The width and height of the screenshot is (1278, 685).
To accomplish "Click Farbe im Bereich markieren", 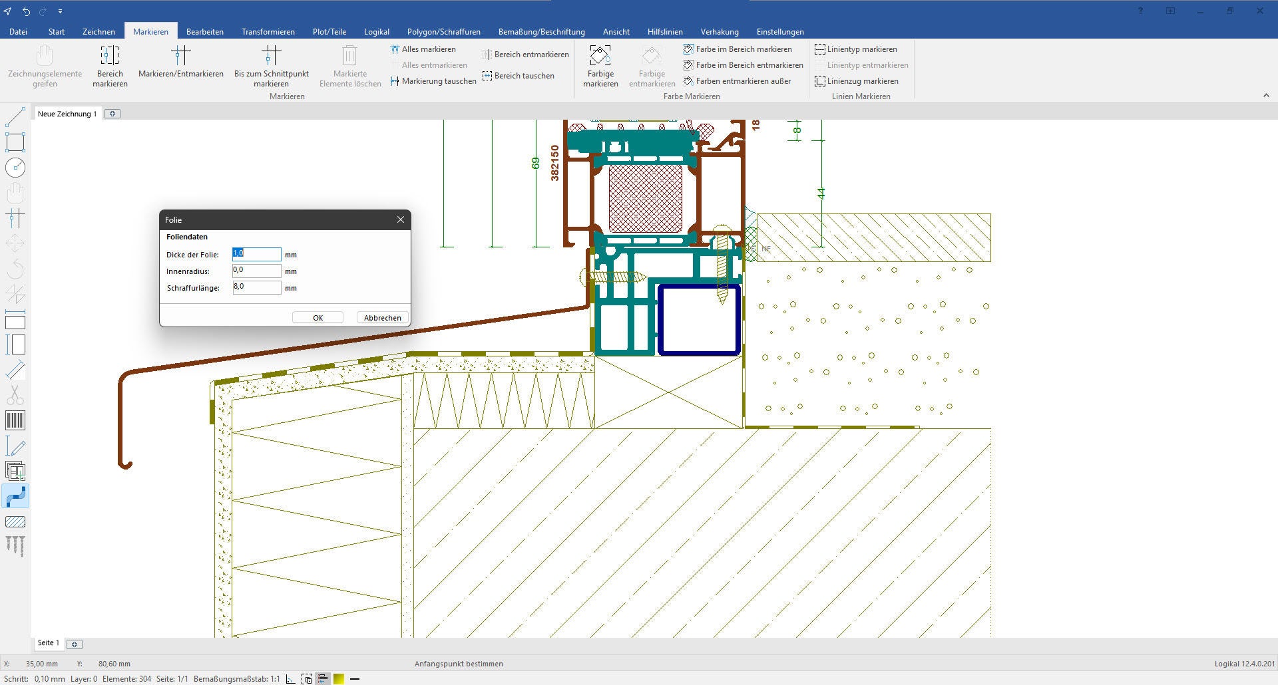I will tap(738, 49).
